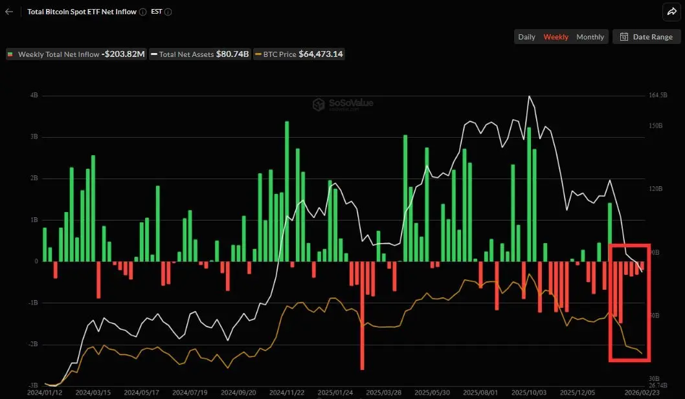685x399 pixels.
Task: Click the 164.5B right axis label
Action: click(x=658, y=94)
